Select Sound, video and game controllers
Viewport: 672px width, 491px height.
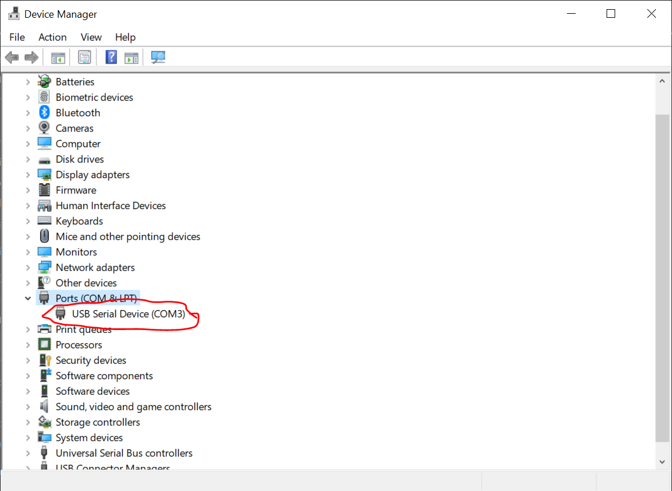pos(133,407)
